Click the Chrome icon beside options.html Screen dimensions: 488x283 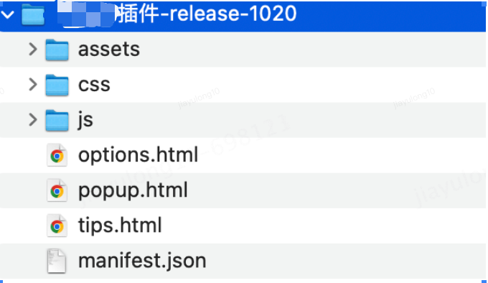(57, 155)
